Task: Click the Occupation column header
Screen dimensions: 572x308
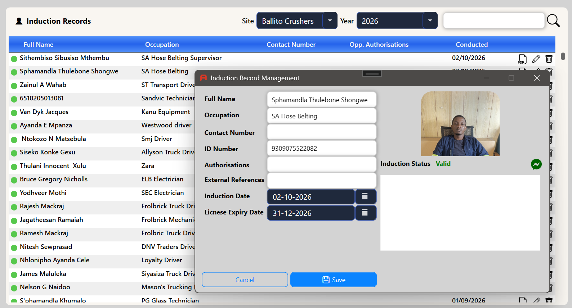Action: click(x=162, y=45)
